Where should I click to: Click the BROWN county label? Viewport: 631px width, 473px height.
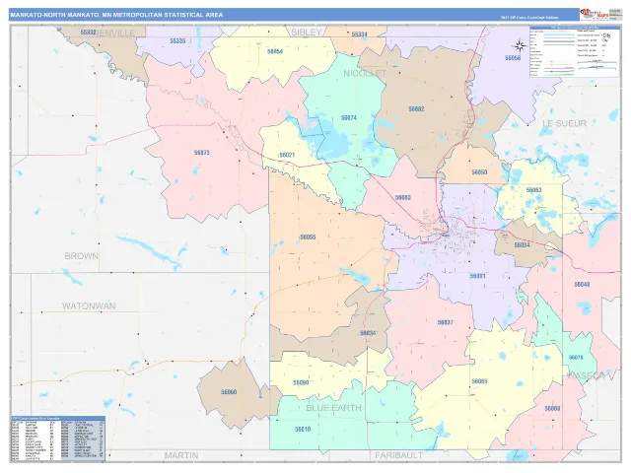(81, 256)
